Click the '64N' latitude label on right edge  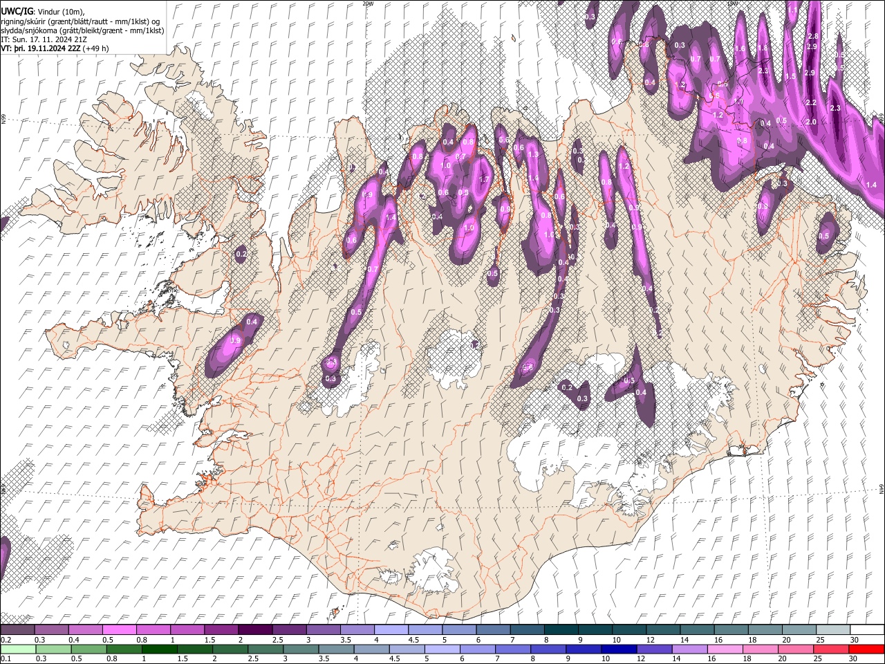[882, 488]
